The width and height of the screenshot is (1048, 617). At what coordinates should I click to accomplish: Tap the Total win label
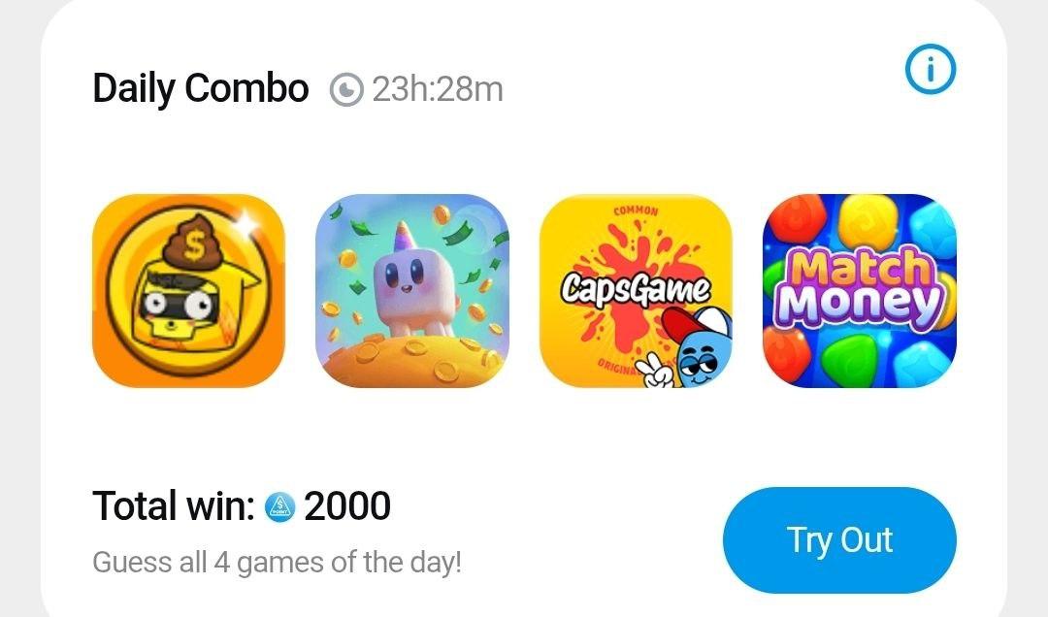174,506
